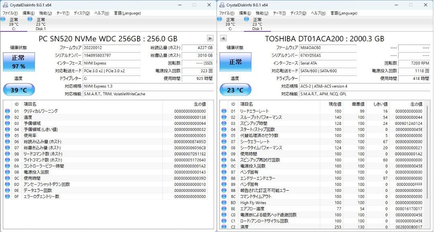The image size is (434, 232).
Task: Click total host reads field 4227 GB
Action: click(198, 47)
